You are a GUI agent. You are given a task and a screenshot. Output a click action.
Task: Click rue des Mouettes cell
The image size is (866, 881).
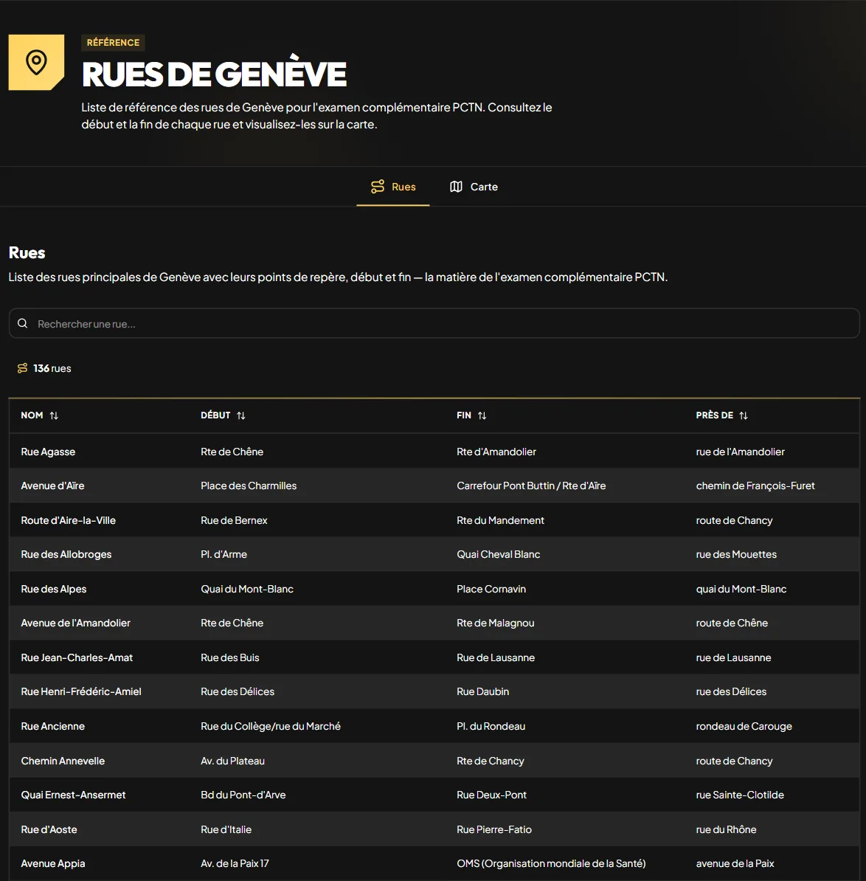736,554
